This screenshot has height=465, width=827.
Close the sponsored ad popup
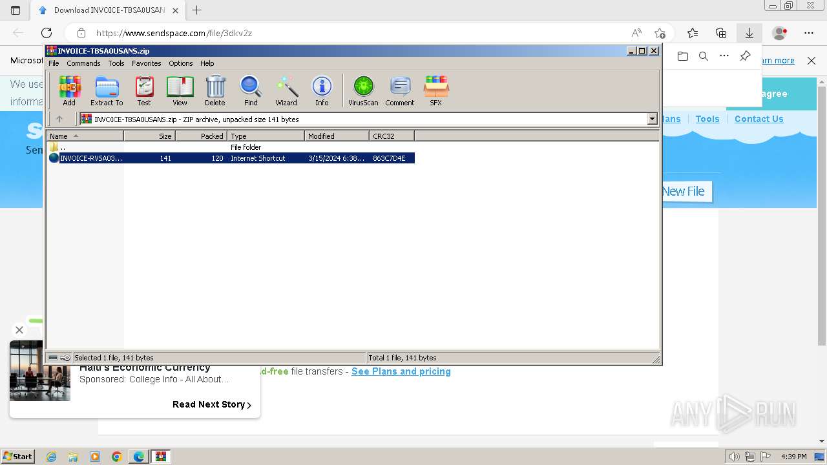coord(19,330)
